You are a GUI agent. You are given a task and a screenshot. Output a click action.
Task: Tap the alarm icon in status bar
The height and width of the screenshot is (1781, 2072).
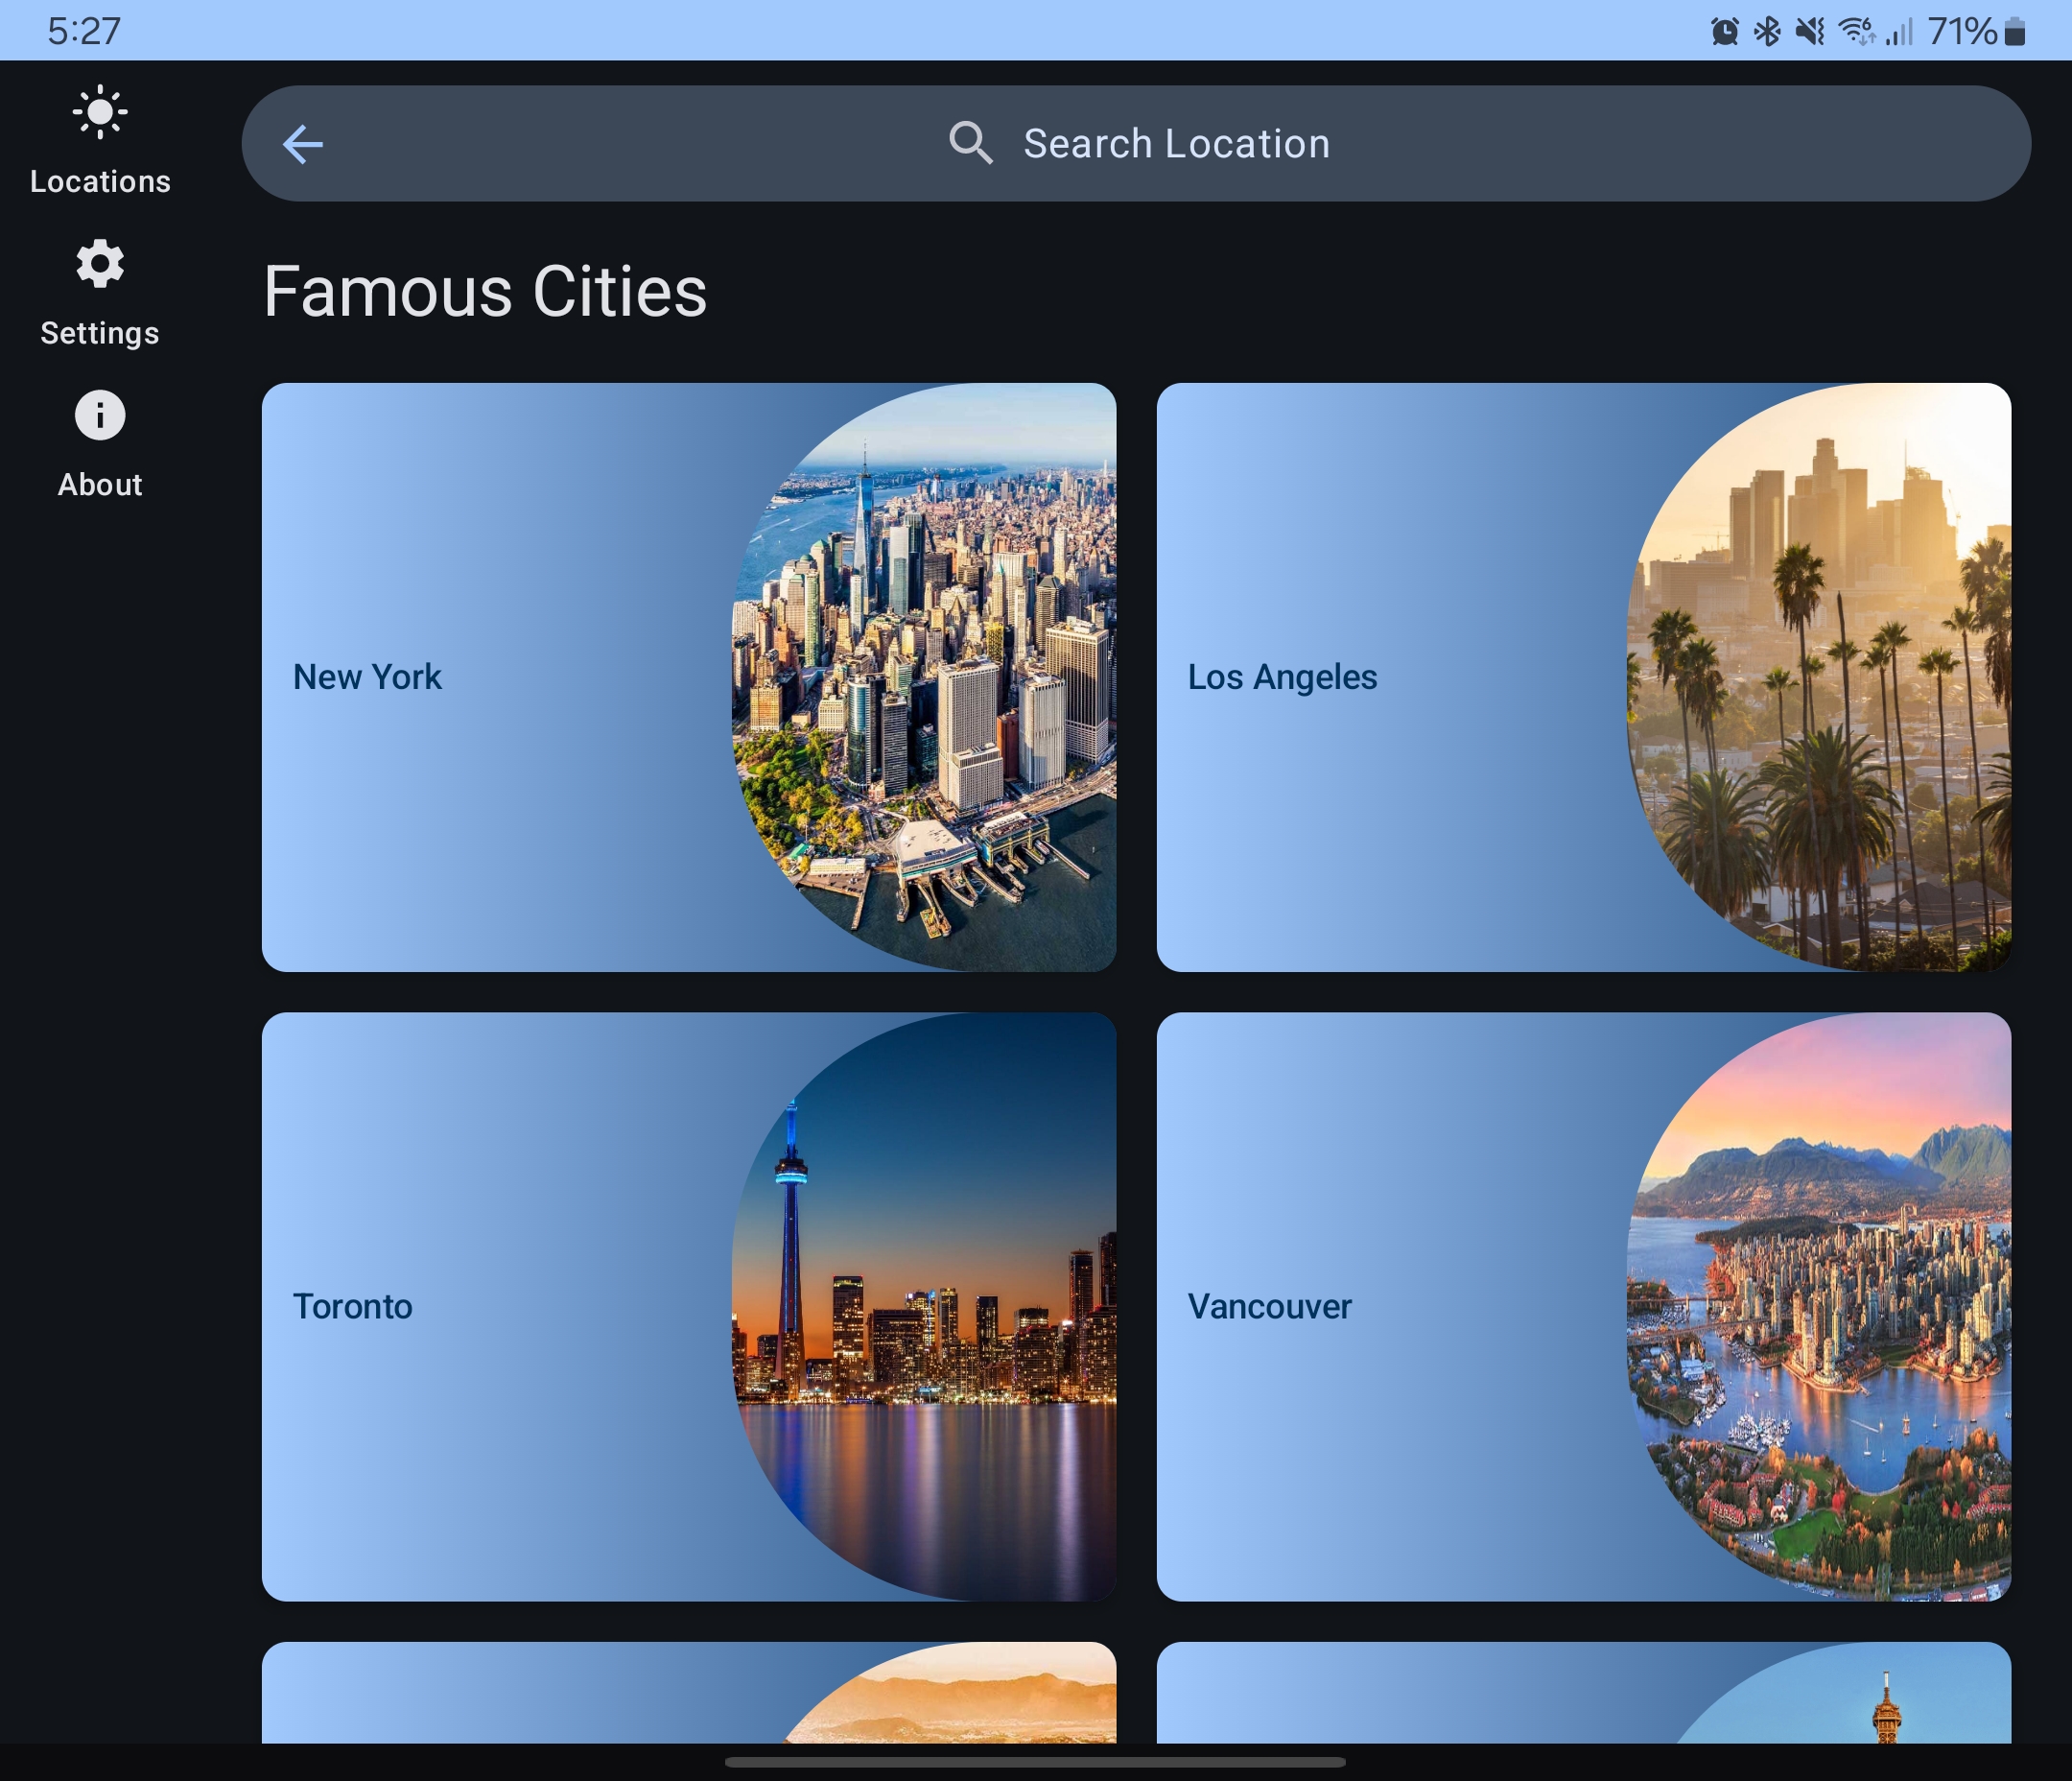coord(1724,32)
